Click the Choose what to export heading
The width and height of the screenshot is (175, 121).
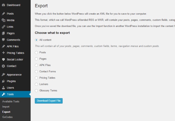click(52, 33)
